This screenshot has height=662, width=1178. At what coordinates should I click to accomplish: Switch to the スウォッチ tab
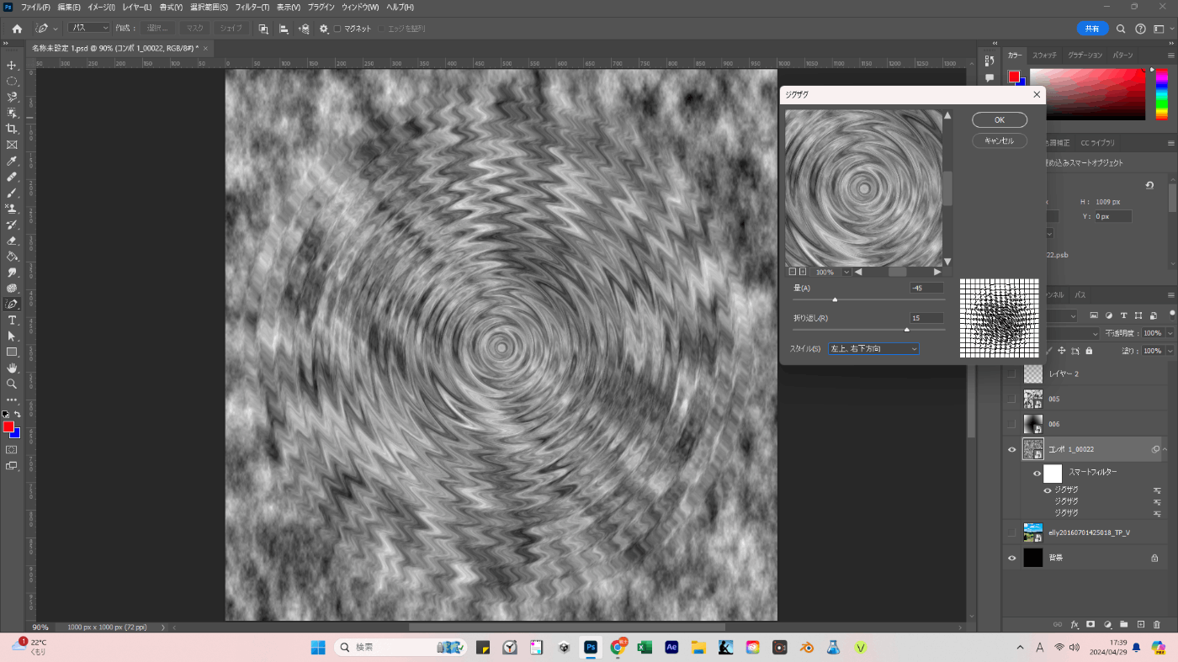pos(1044,56)
